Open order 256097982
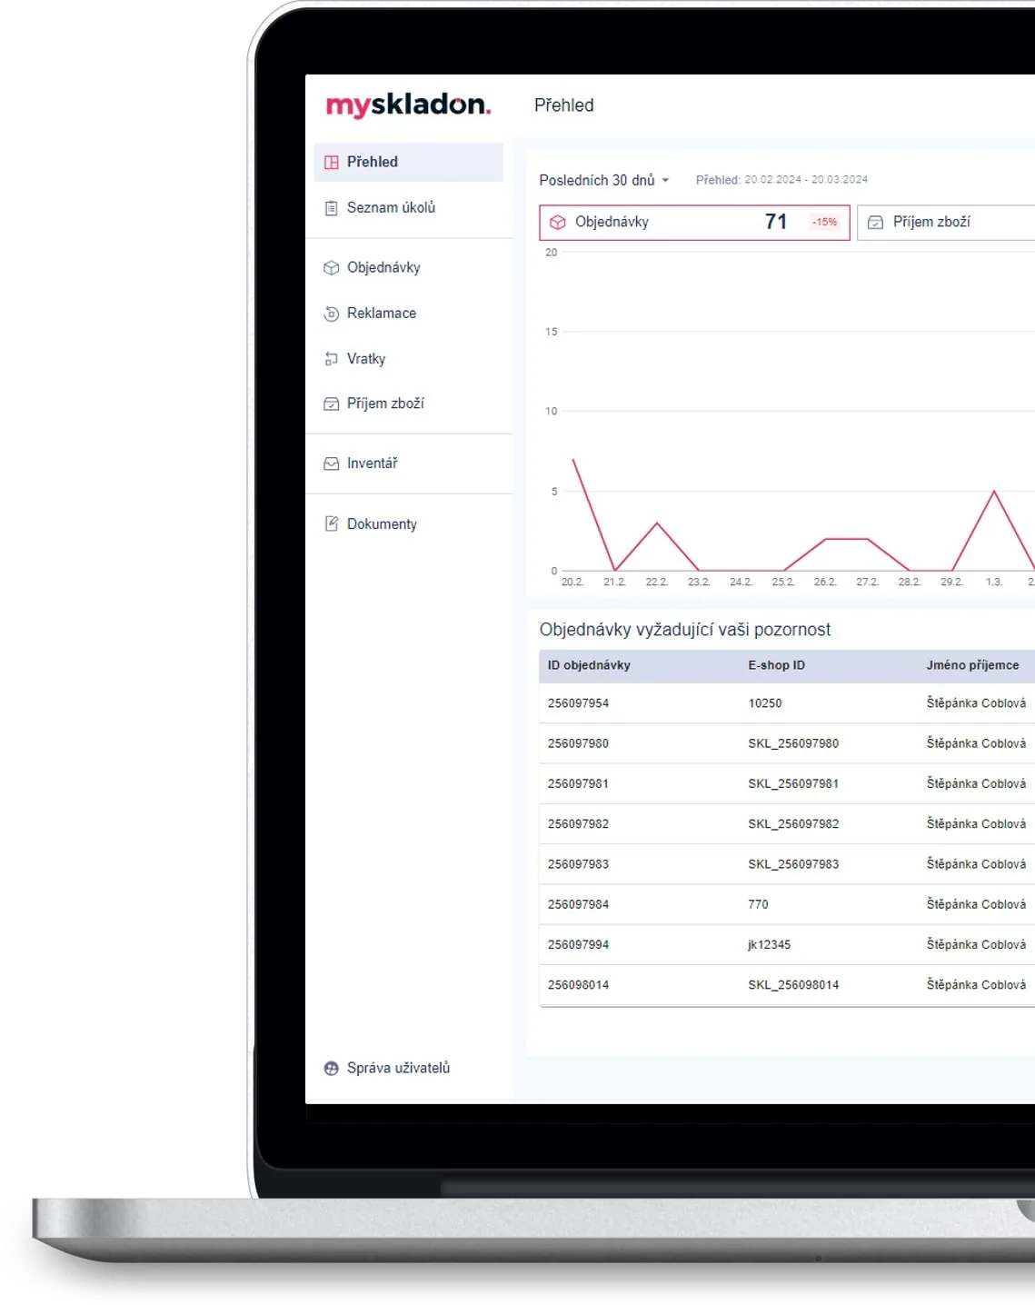 coord(578,824)
